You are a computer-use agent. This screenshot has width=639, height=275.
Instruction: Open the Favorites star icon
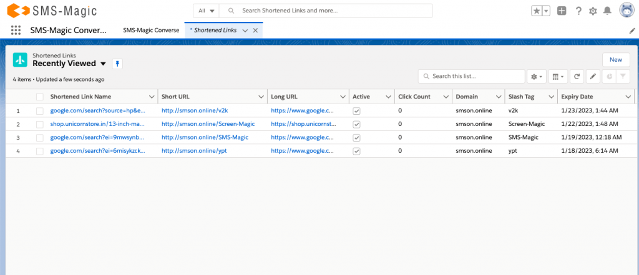[x=537, y=11]
